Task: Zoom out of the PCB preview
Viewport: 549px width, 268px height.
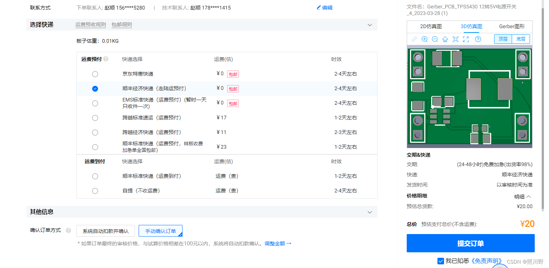Action: click(x=435, y=39)
